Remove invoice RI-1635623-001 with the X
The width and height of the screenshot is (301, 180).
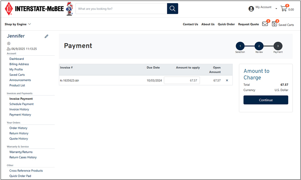coord(227,80)
